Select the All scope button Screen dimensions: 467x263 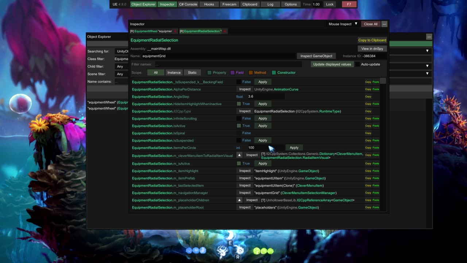pos(156,73)
